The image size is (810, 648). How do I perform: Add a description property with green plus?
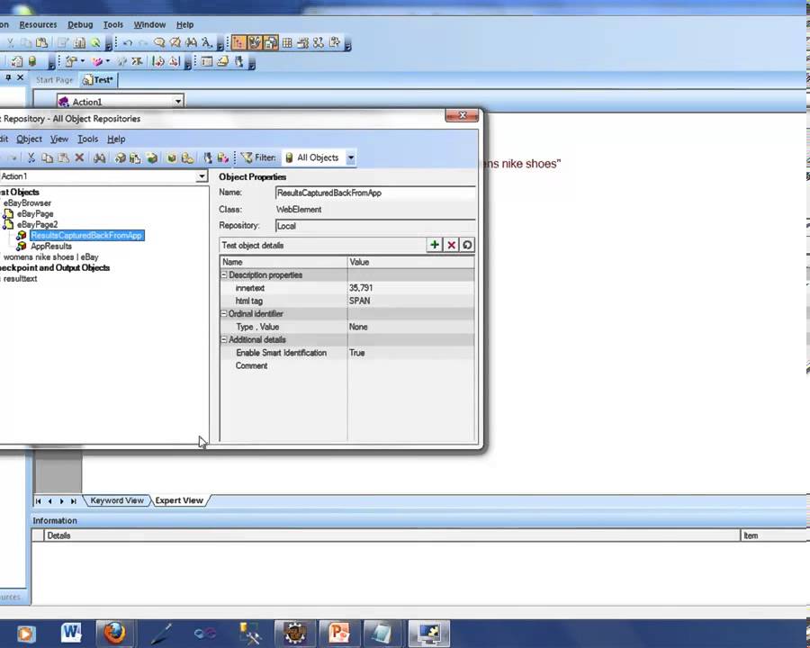click(x=435, y=245)
